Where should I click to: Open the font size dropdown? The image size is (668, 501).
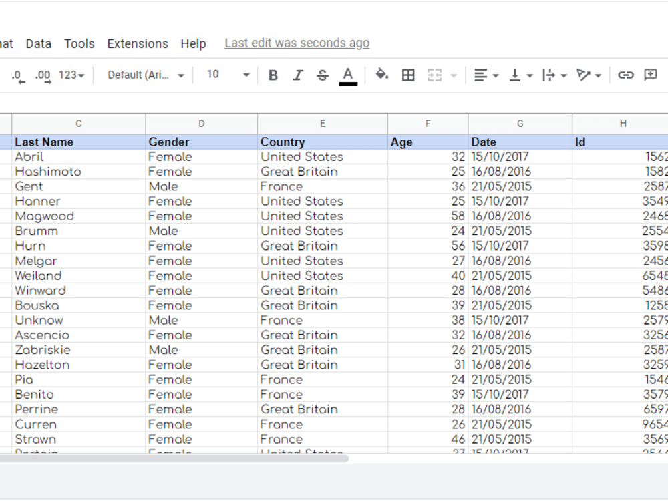227,75
